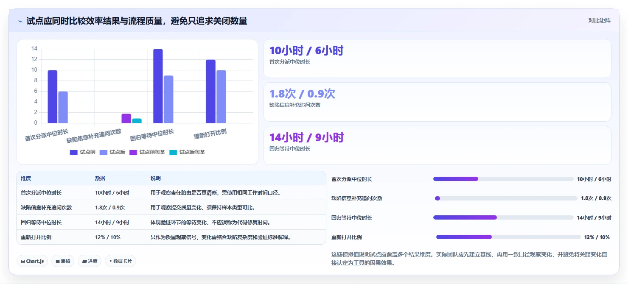This screenshot has width=628, height=284.
Task: Click the 10小时 / 6小时 value beside progress bar
Action: (x=594, y=179)
